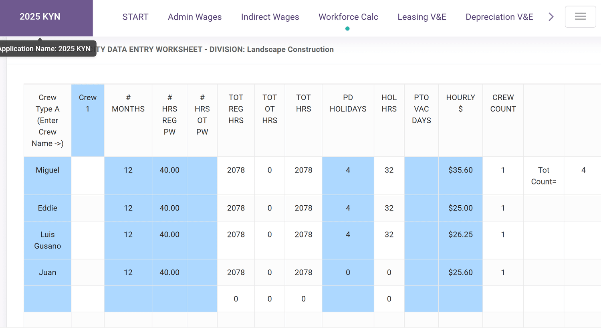Edit Juan's hourly rate $25.60
Viewport: 601px width, 328px height.
[x=461, y=272]
